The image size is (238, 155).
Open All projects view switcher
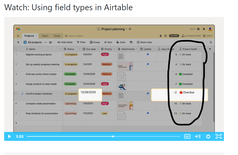point(33,42)
